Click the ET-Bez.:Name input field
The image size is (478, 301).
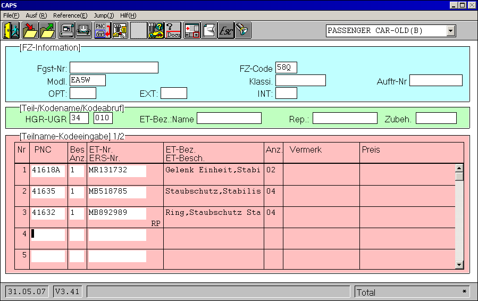pyautogui.click(x=229, y=118)
